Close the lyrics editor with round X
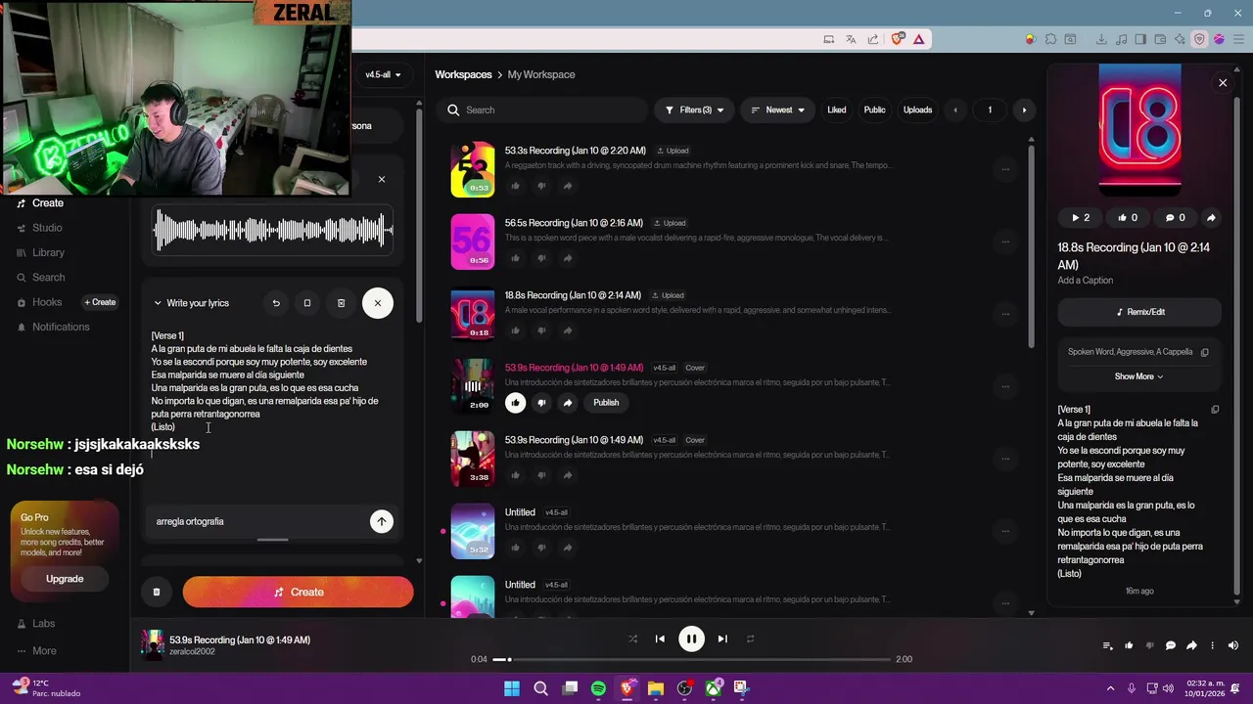The height and width of the screenshot is (704, 1253). point(378,303)
